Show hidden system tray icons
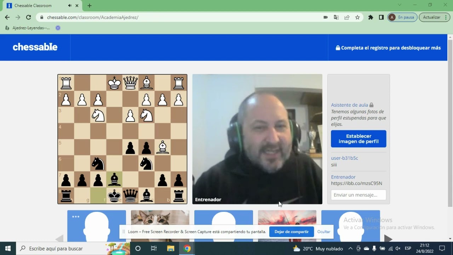The height and width of the screenshot is (255, 453). (350, 248)
